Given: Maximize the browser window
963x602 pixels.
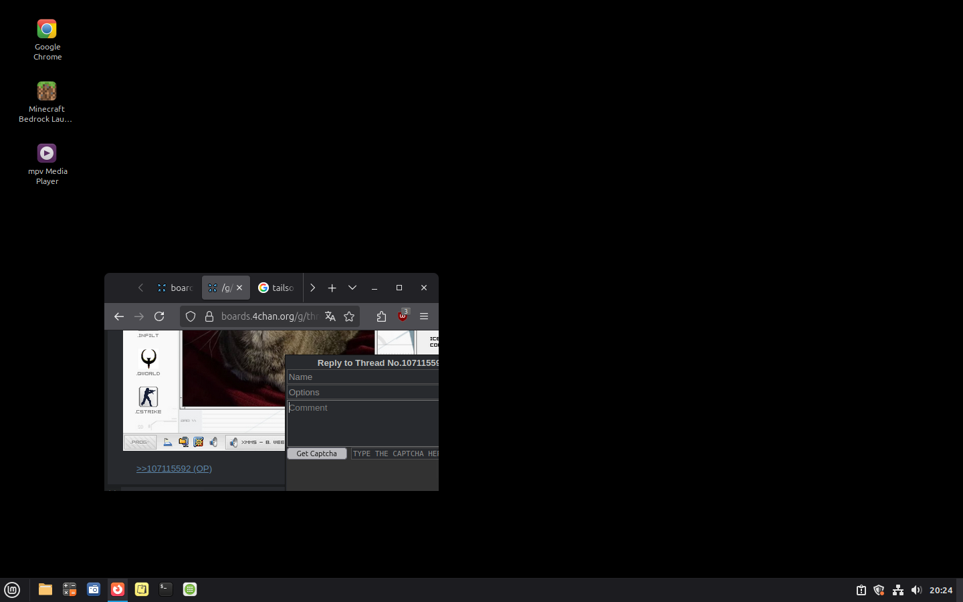Looking at the screenshot, I should [x=399, y=288].
